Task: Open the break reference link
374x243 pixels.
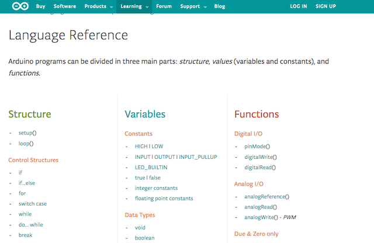Action: [x=25, y=235]
